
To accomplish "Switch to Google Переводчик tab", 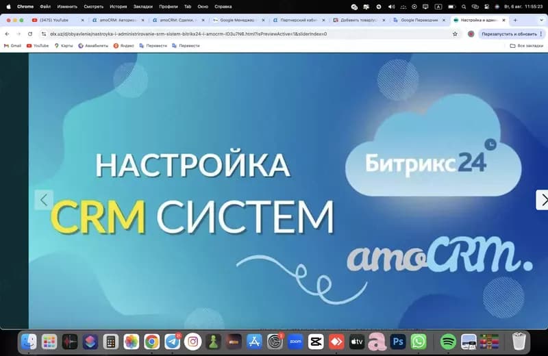I will coord(419,21).
